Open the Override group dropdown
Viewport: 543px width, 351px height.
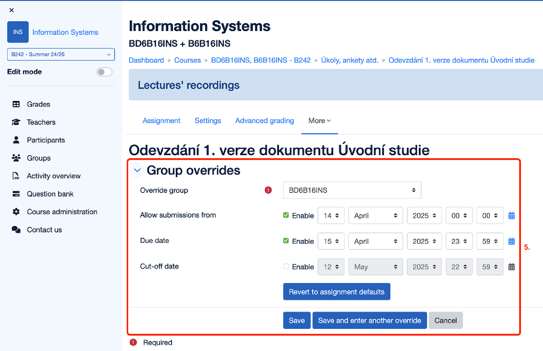tap(352, 190)
